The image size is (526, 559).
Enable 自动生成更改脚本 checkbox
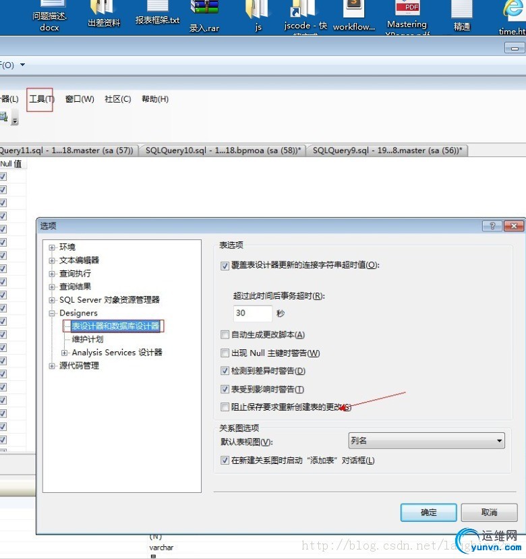pyautogui.click(x=225, y=334)
